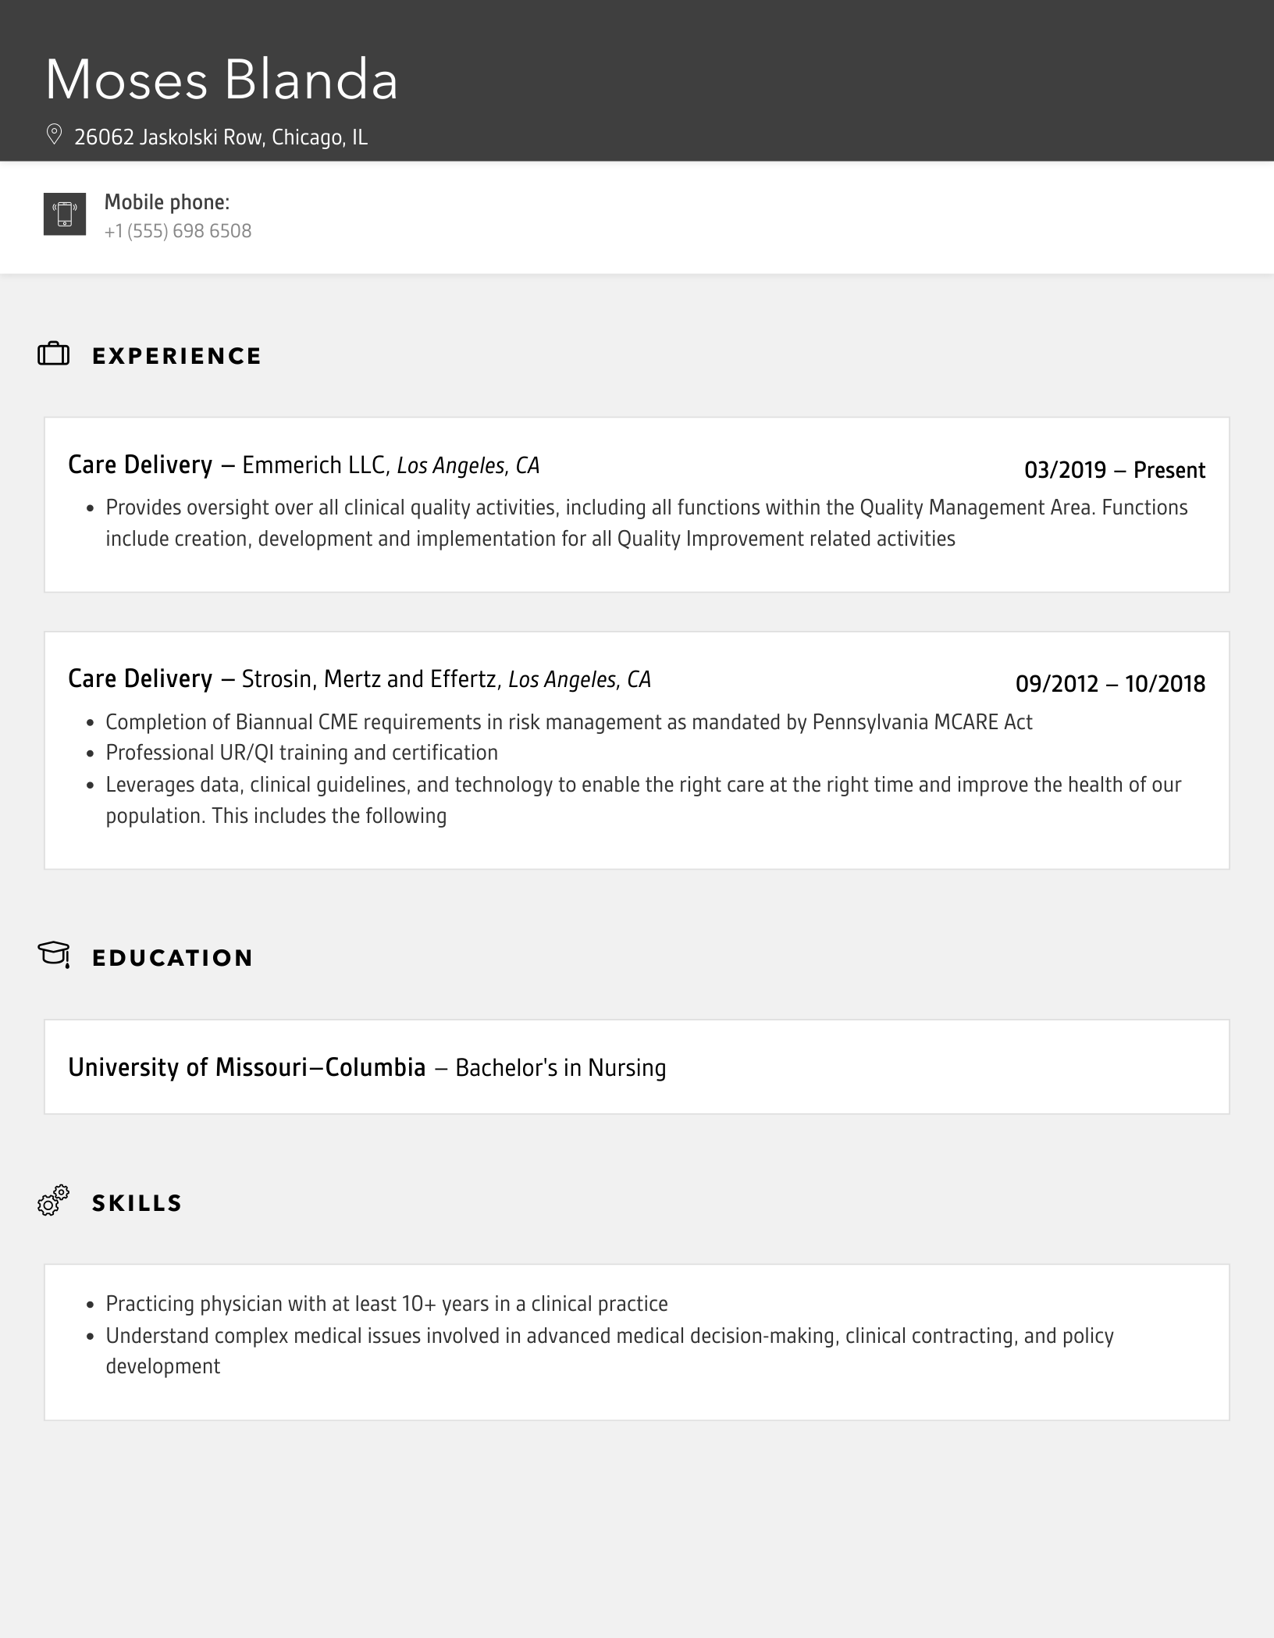This screenshot has width=1274, height=1638.
Task: Click the 09/2012 – 10/2018 date range
Action: click(x=1110, y=684)
